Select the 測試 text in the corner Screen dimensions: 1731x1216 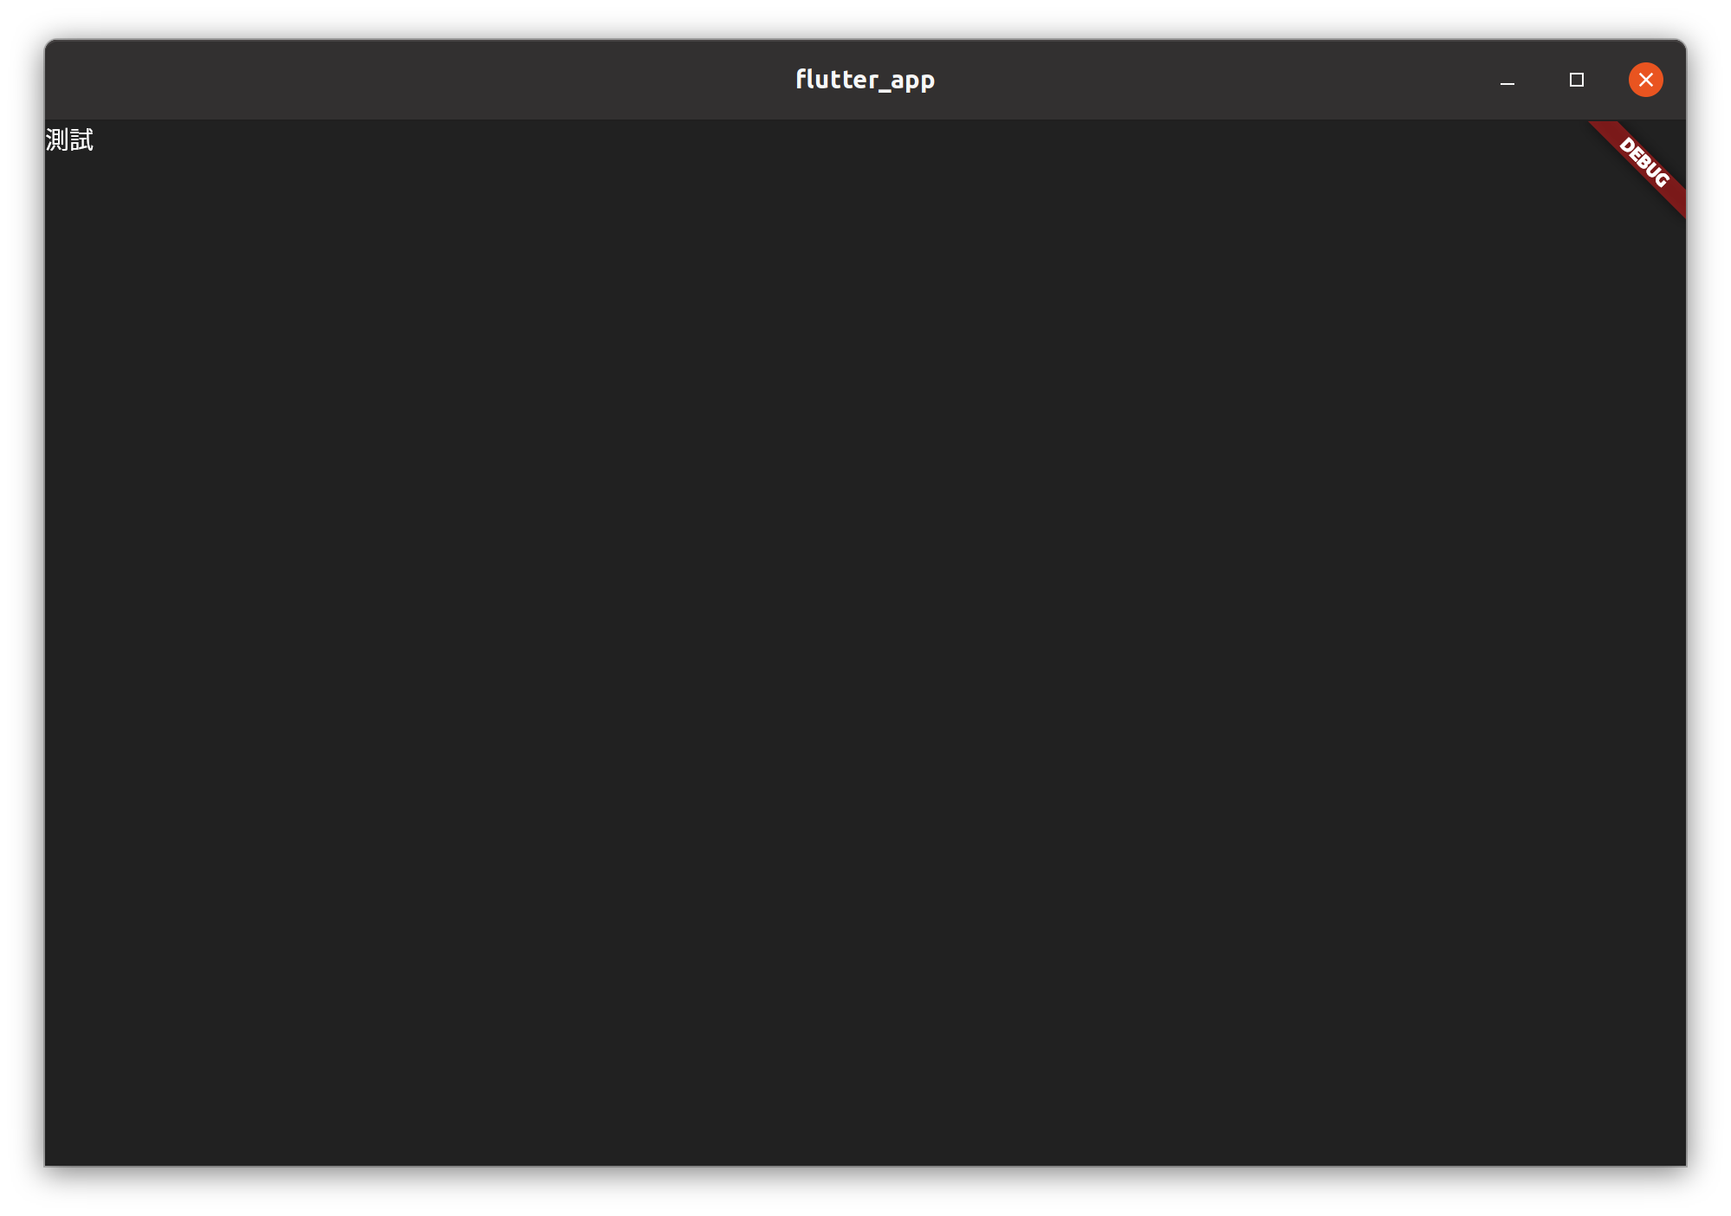point(69,139)
